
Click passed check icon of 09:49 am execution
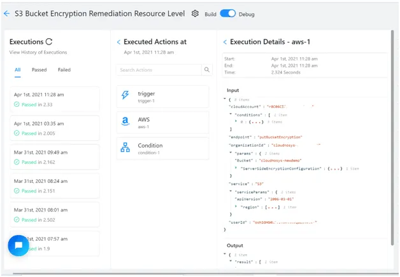pyautogui.click(x=17, y=162)
